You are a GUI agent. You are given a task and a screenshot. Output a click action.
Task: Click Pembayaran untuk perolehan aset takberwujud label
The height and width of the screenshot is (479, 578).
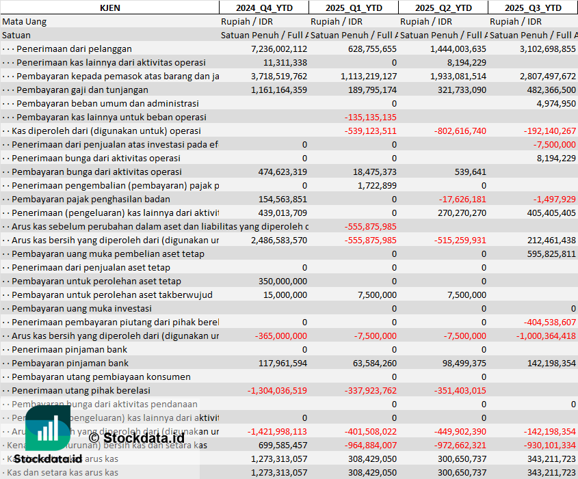pyautogui.click(x=112, y=295)
